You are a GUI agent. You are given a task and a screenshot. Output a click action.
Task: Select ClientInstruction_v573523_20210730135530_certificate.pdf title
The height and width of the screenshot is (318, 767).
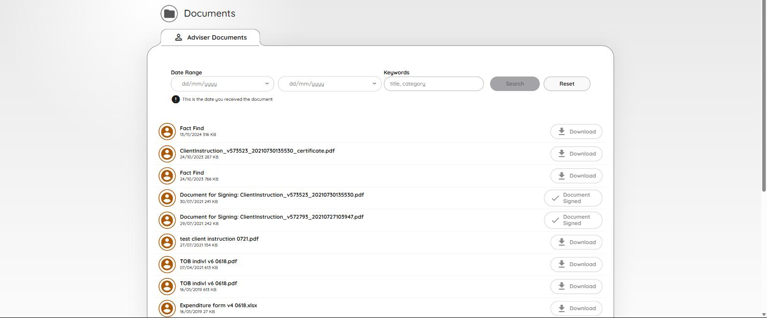coord(257,151)
